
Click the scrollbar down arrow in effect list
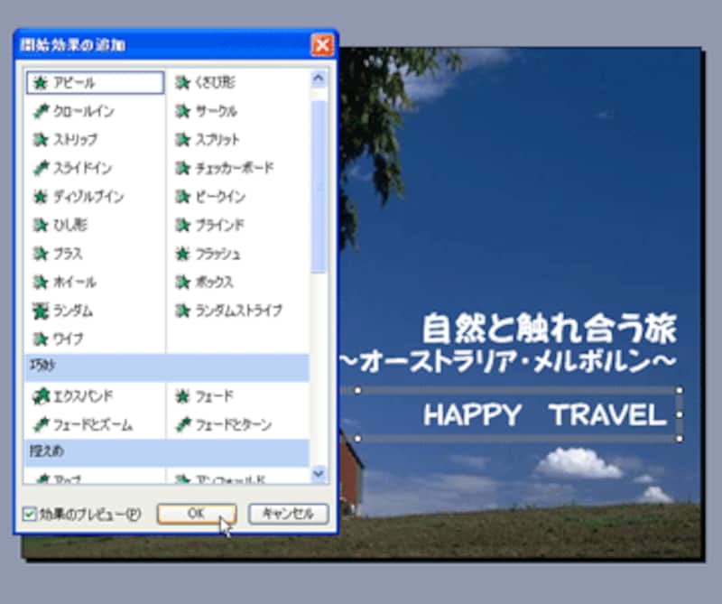319,473
